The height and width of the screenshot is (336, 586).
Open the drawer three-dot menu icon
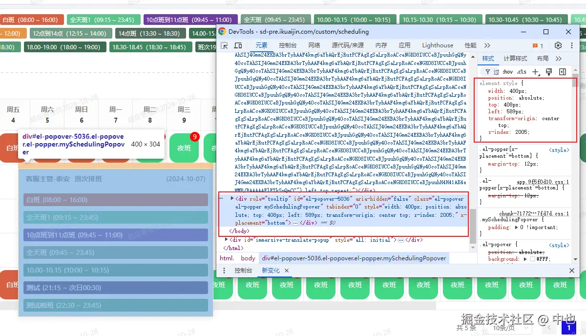(224, 271)
